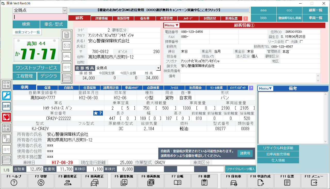Click red recycle-logo sidebar icon

(6, 117)
